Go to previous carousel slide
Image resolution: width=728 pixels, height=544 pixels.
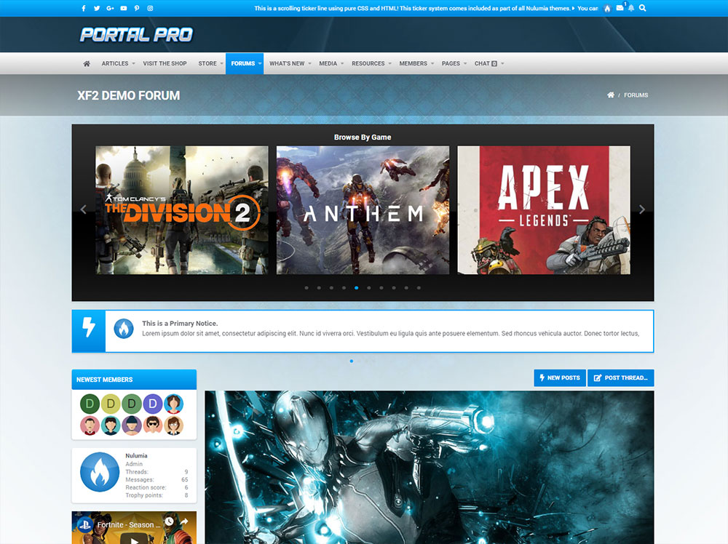pos(83,209)
